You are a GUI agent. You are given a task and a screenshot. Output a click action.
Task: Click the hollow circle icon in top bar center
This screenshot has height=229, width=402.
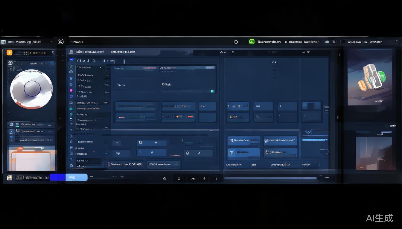[236, 42]
